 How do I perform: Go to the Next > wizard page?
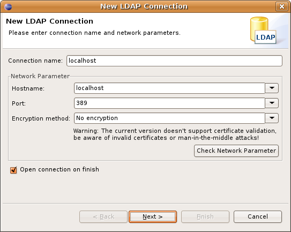pyautogui.click(x=153, y=216)
